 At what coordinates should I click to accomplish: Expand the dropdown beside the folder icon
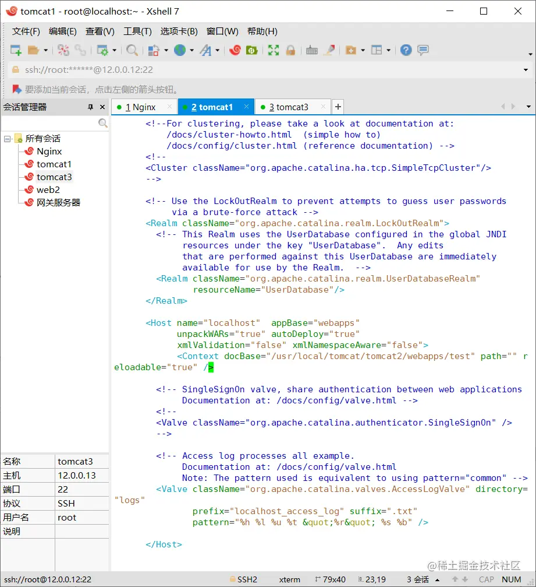point(363,50)
